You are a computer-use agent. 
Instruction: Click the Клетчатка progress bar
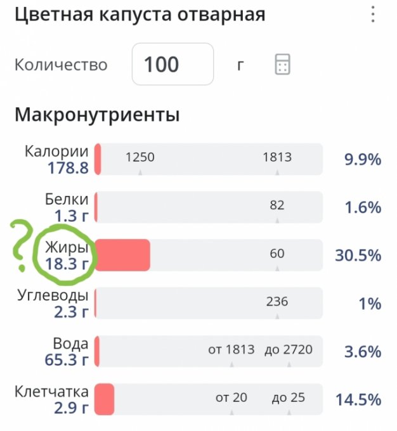(x=209, y=399)
